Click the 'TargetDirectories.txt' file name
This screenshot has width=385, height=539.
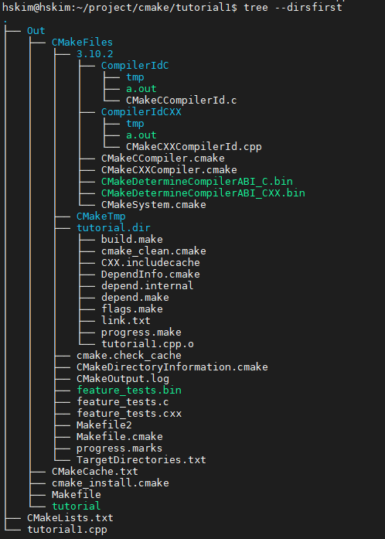tap(141, 459)
